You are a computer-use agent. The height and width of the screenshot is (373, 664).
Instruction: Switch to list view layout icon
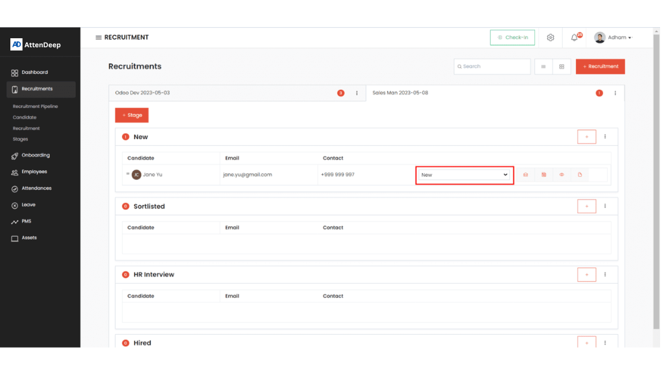543,67
